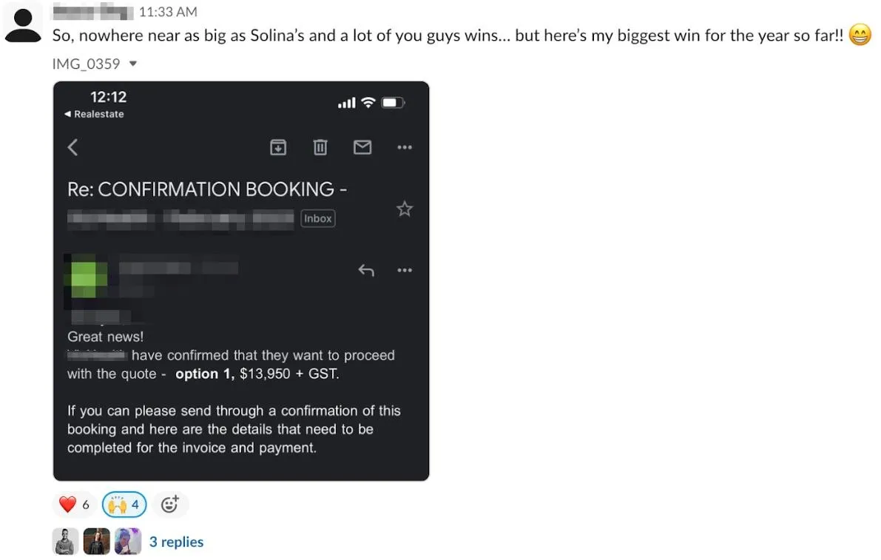Delete the email using the trash icon
The width and height of the screenshot is (881, 560).
pos(320,147)
